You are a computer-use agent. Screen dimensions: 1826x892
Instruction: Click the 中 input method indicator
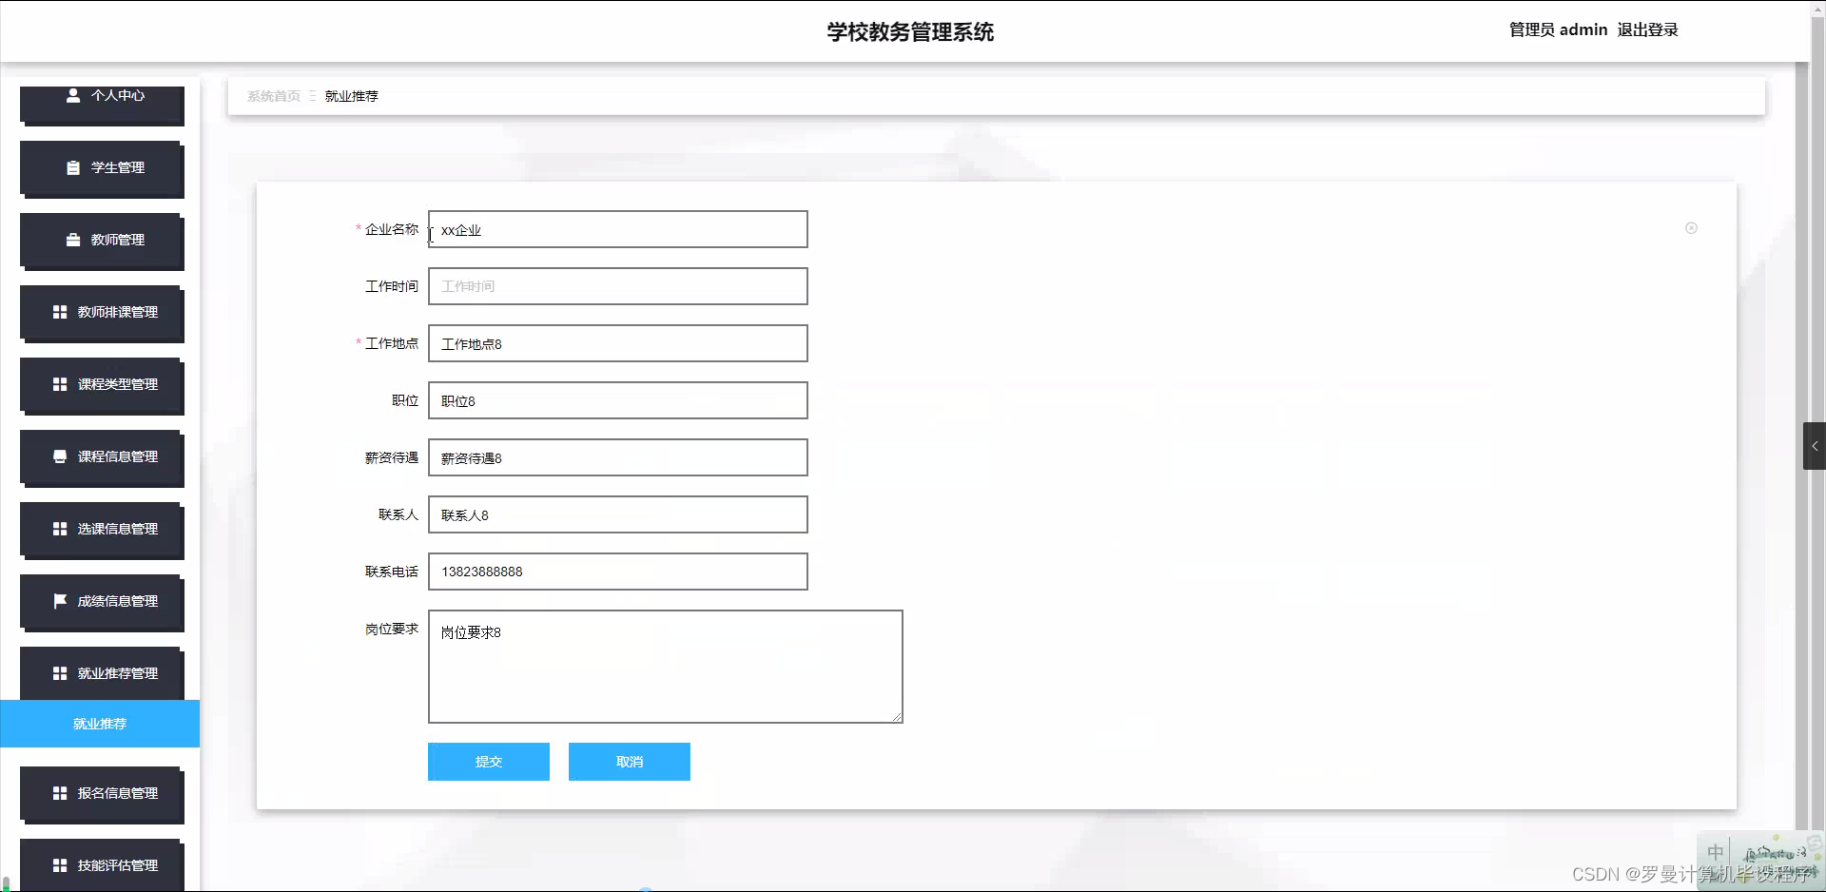[x=1716, y=852]
